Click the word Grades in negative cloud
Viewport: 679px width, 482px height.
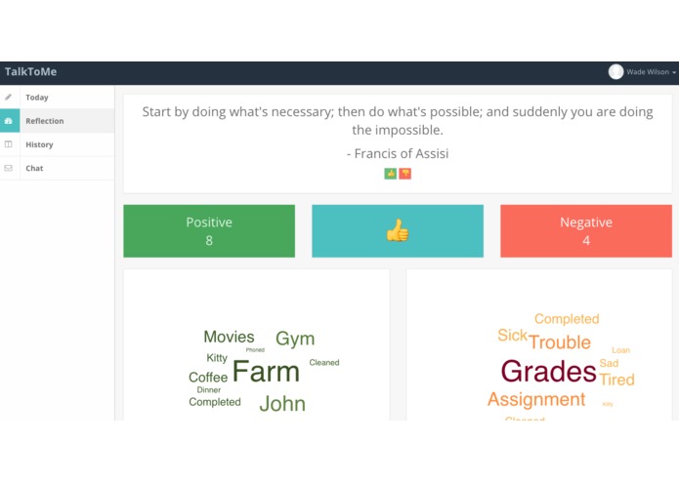(549, 372)
